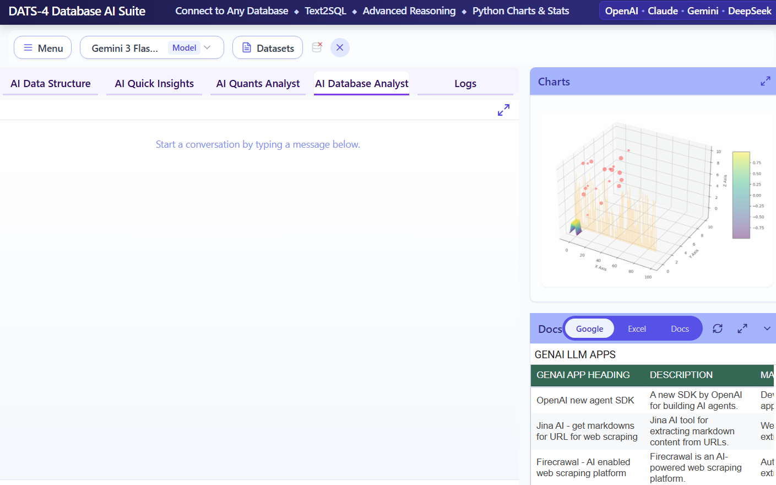The width and height of the screenshot is (776, 485).
Task: Select the Google docs toggle
Action: 589,328
